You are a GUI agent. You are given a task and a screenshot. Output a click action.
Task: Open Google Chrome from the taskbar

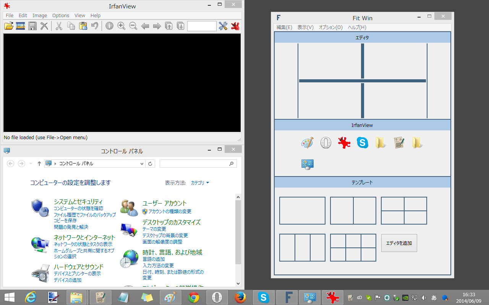[194, 297]
